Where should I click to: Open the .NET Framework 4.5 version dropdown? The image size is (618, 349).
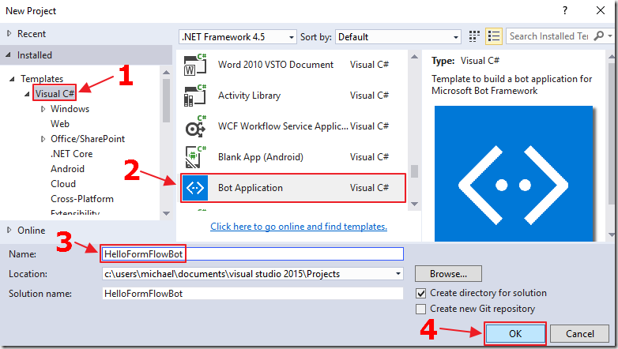(x=238, y=37)
